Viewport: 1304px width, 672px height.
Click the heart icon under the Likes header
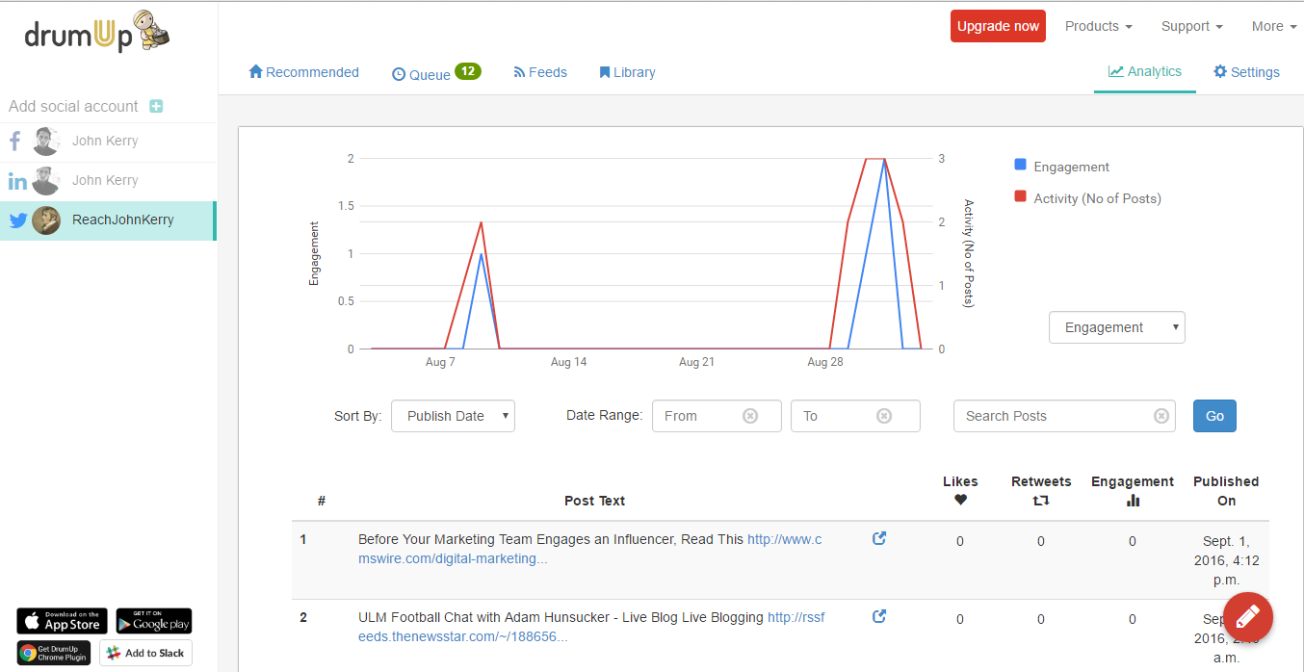[959, 500]
